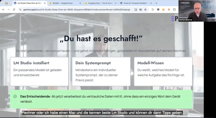
Task: Switch to Hugging Face – The AI community tab
Action: pos(100,3)
